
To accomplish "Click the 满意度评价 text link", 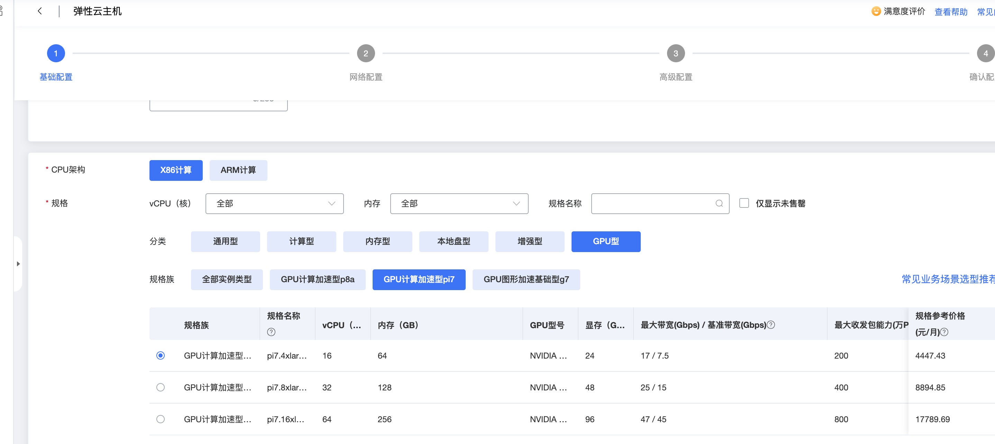I will pyautogui.click(x=904, y=11).
